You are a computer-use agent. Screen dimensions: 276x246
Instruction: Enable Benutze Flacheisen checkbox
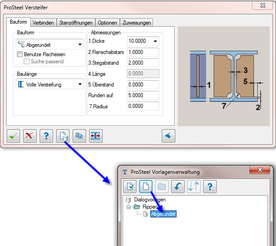(x=20, y=54)
